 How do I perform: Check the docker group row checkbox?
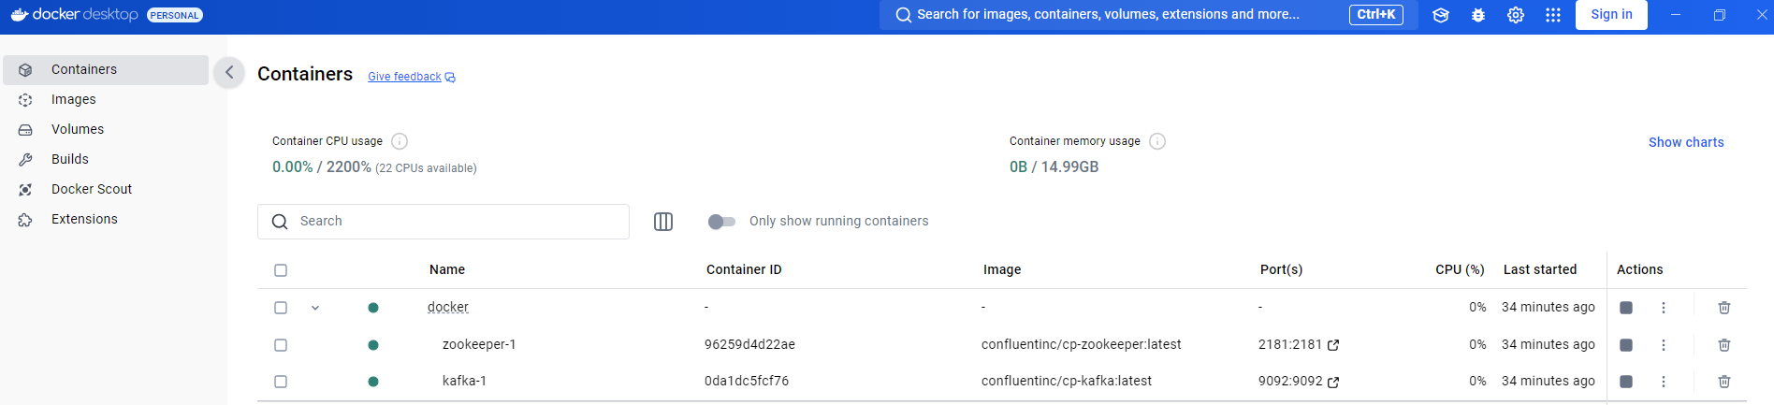(x=281, y=308)
